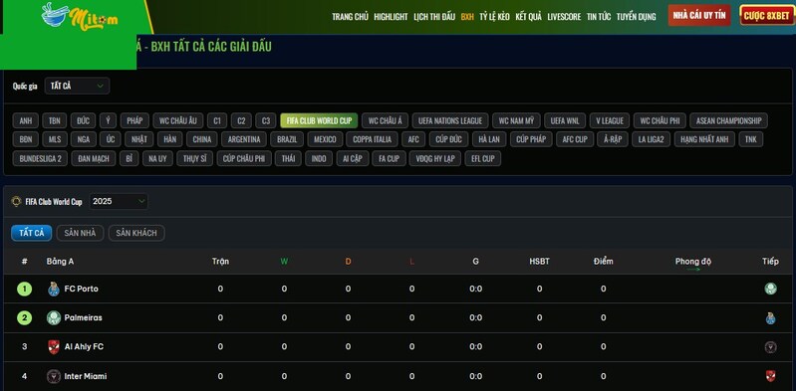Click next-opponent crest in FC Porto row

[771, 289]
